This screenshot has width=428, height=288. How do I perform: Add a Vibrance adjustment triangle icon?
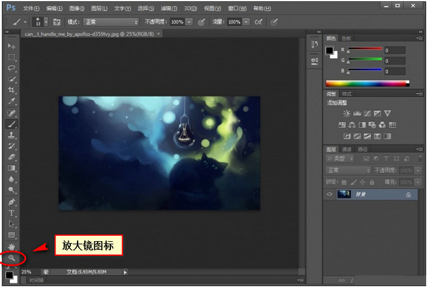(x=387, y=113)
